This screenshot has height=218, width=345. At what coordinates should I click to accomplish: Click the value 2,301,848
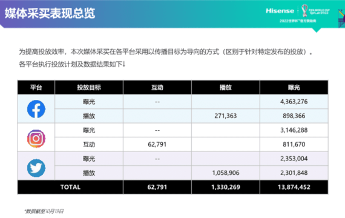click(x=294, y=173)
